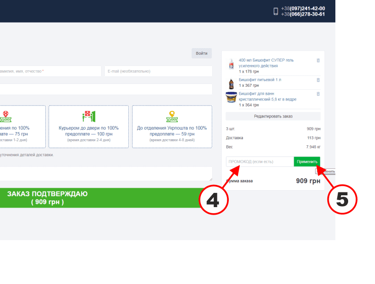Screen dimensions: 375x284
Task: Click the courier delivery icon
Action: click(89, 116)
